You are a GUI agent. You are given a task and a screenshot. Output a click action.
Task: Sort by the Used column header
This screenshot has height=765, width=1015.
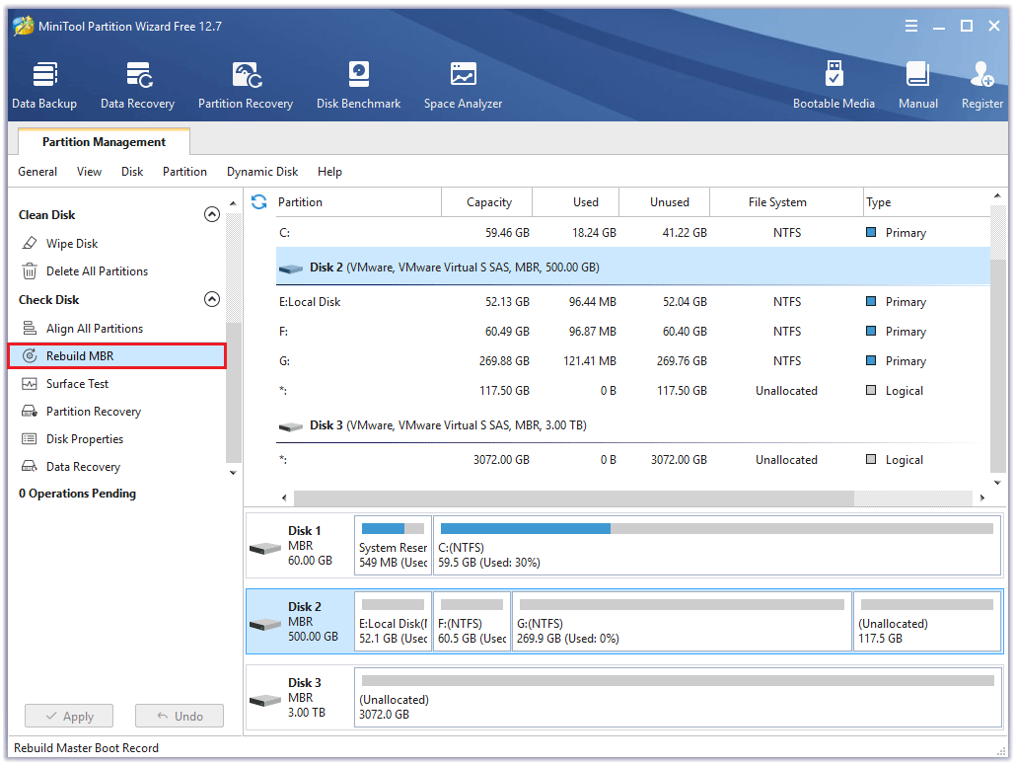[x=575, y=202]
